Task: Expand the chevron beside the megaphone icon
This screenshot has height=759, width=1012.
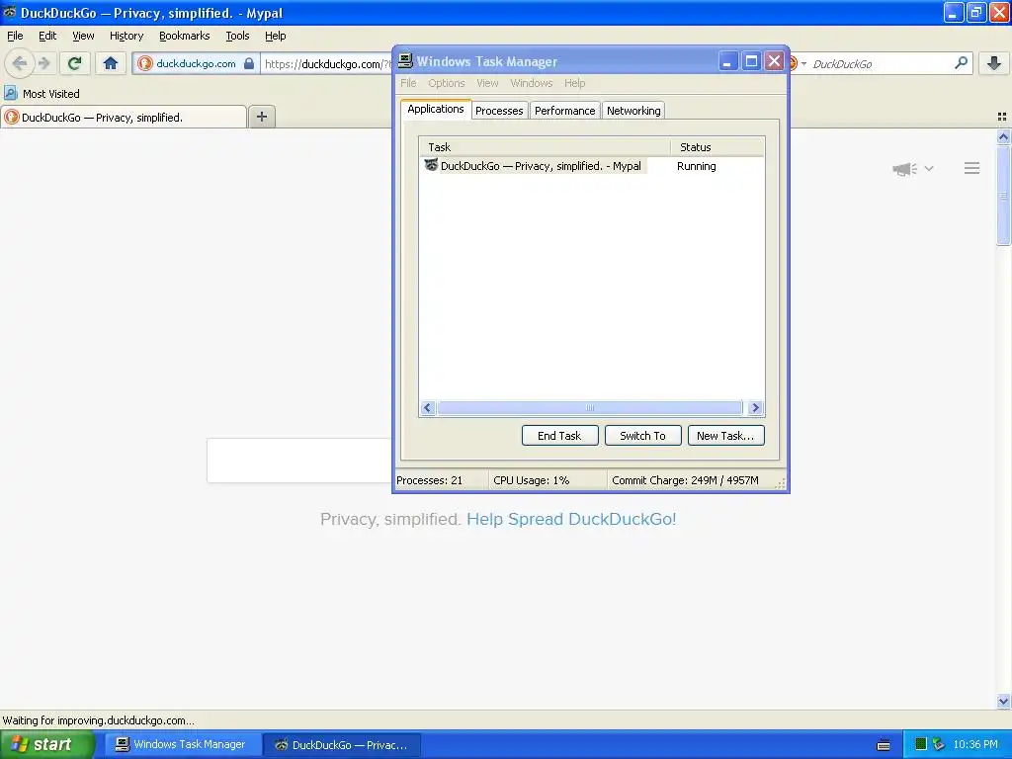Action: tap(929, 168)
